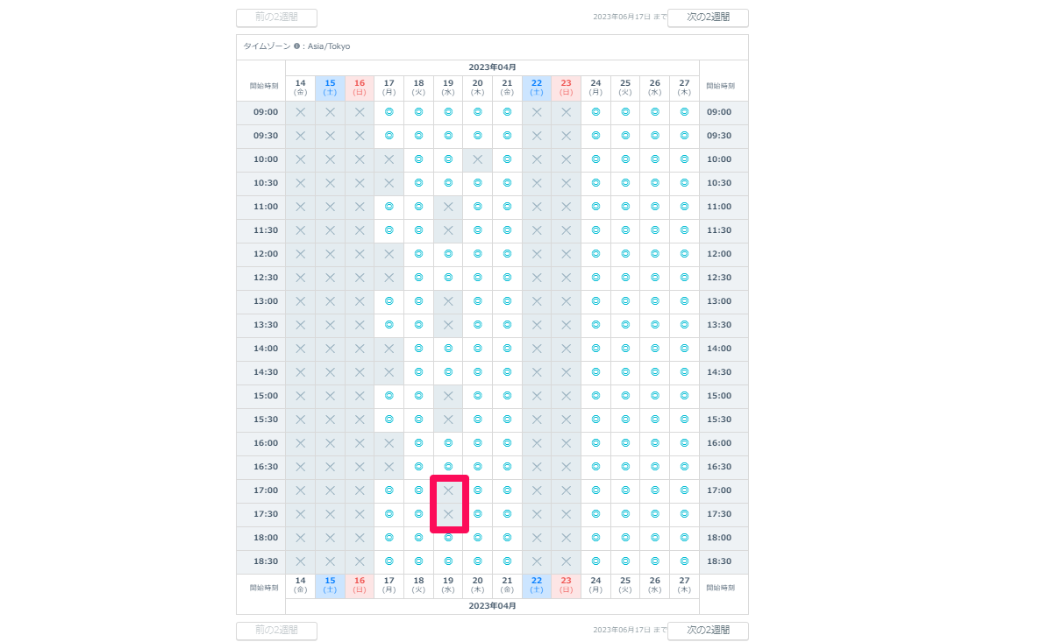
Task: Select available slot on the 25th at 13:00
Action: [625, 301]
